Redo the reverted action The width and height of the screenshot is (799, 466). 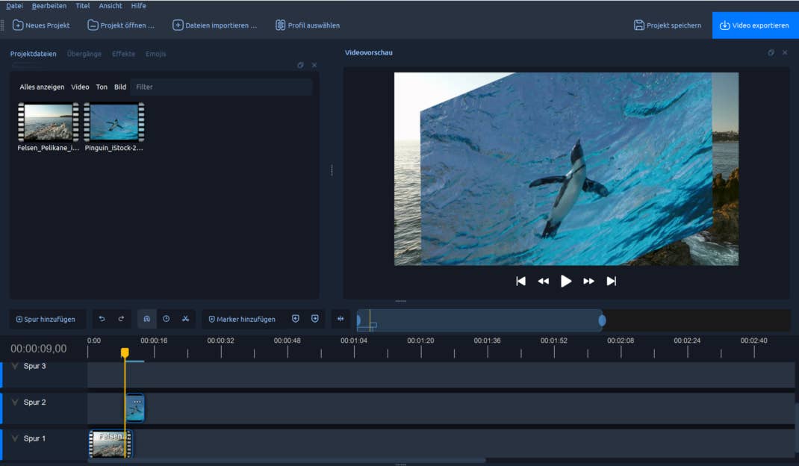point(121,318)
